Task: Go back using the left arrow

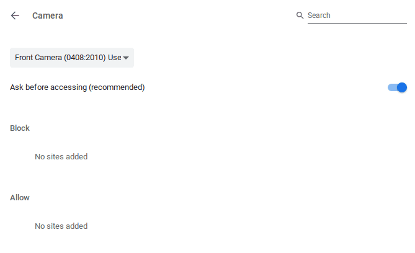Action: (x=15, y=16)
